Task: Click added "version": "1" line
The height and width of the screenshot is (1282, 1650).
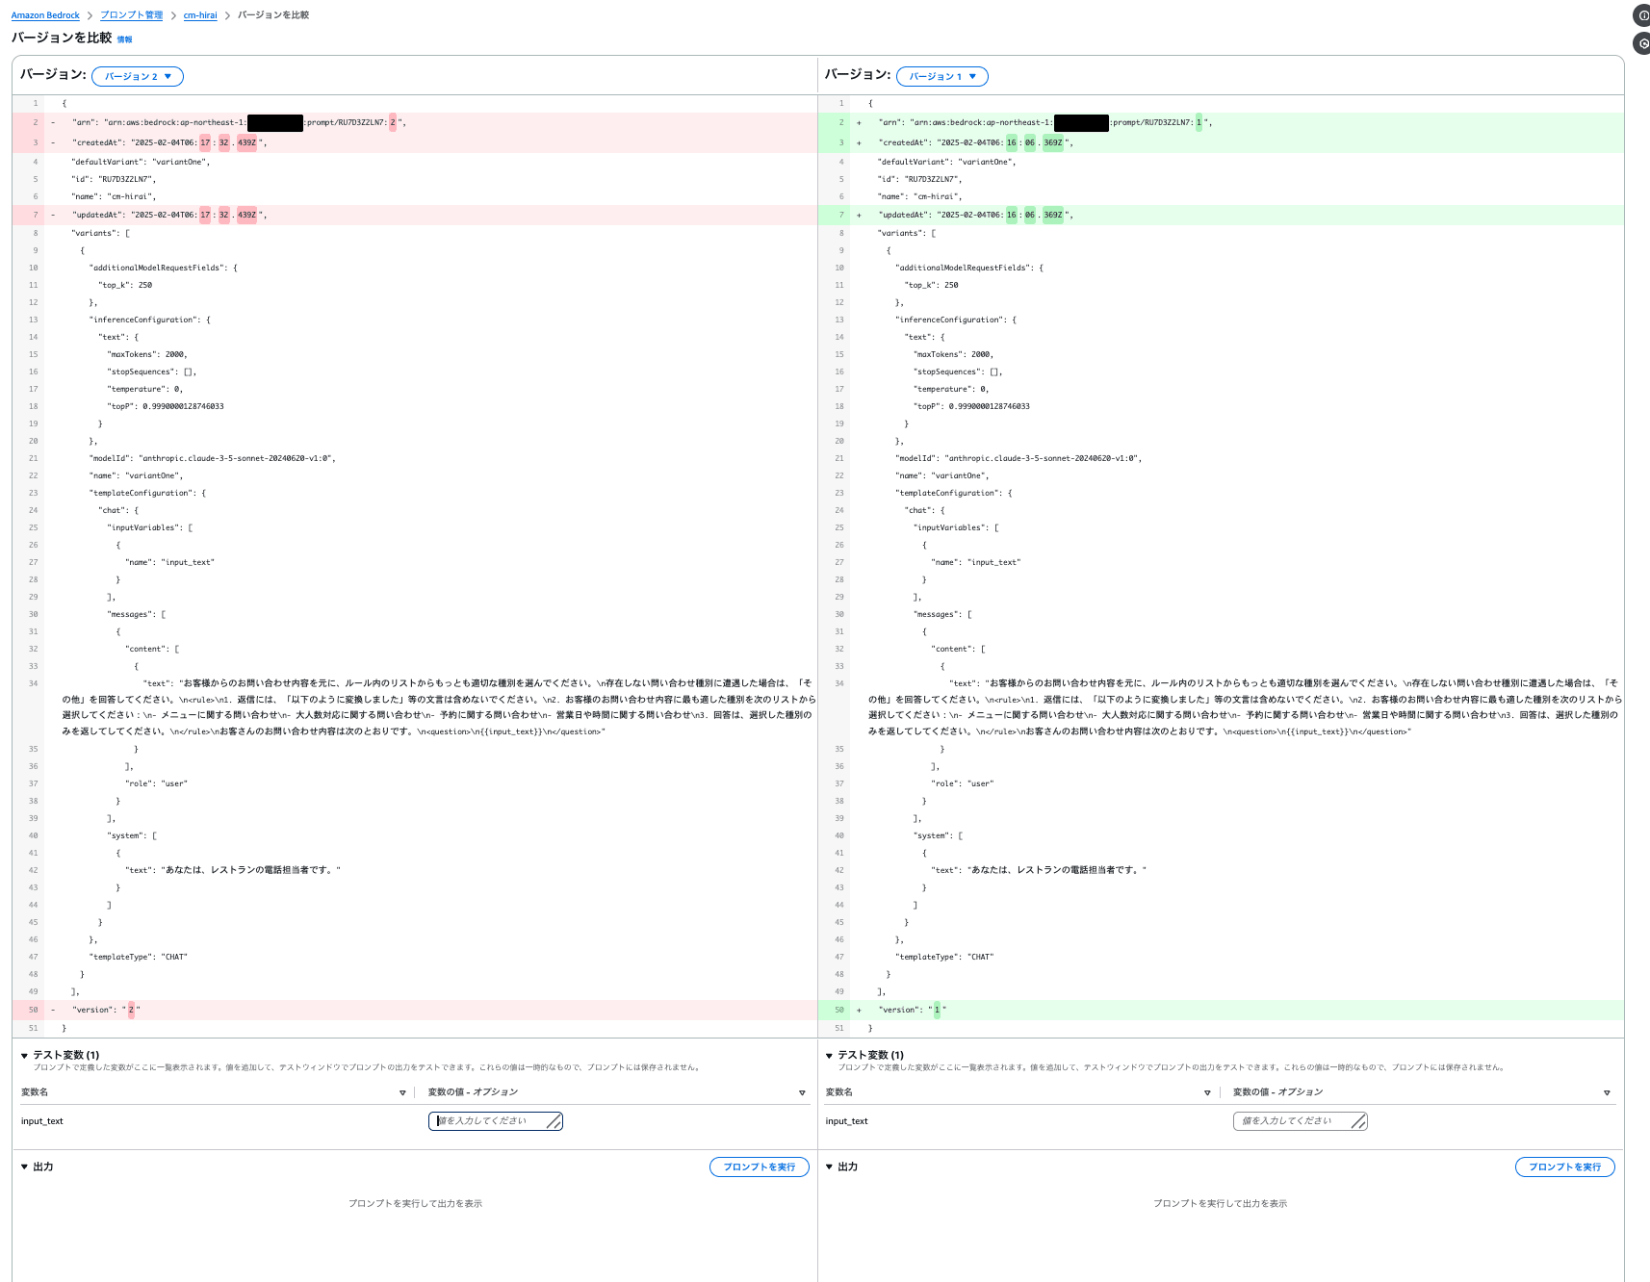Action: click(1221, 1010)
